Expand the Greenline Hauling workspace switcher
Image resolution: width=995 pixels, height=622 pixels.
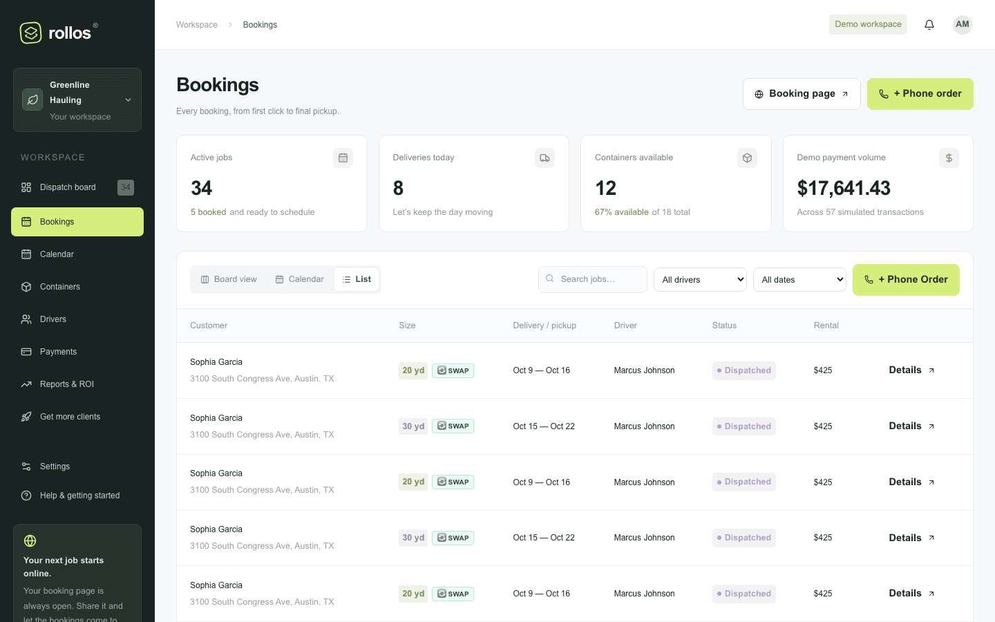click(77, 100)
